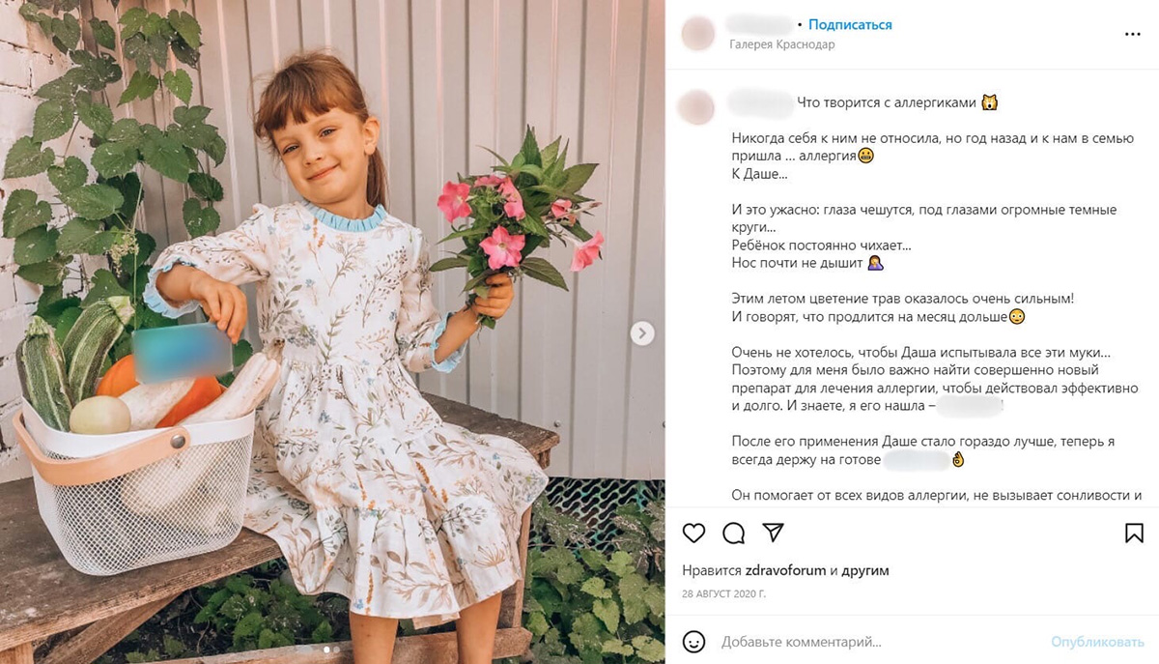Open post date 28 август 2020
This screenshot has height=664, width=1159.
click(x=723, y=593)
